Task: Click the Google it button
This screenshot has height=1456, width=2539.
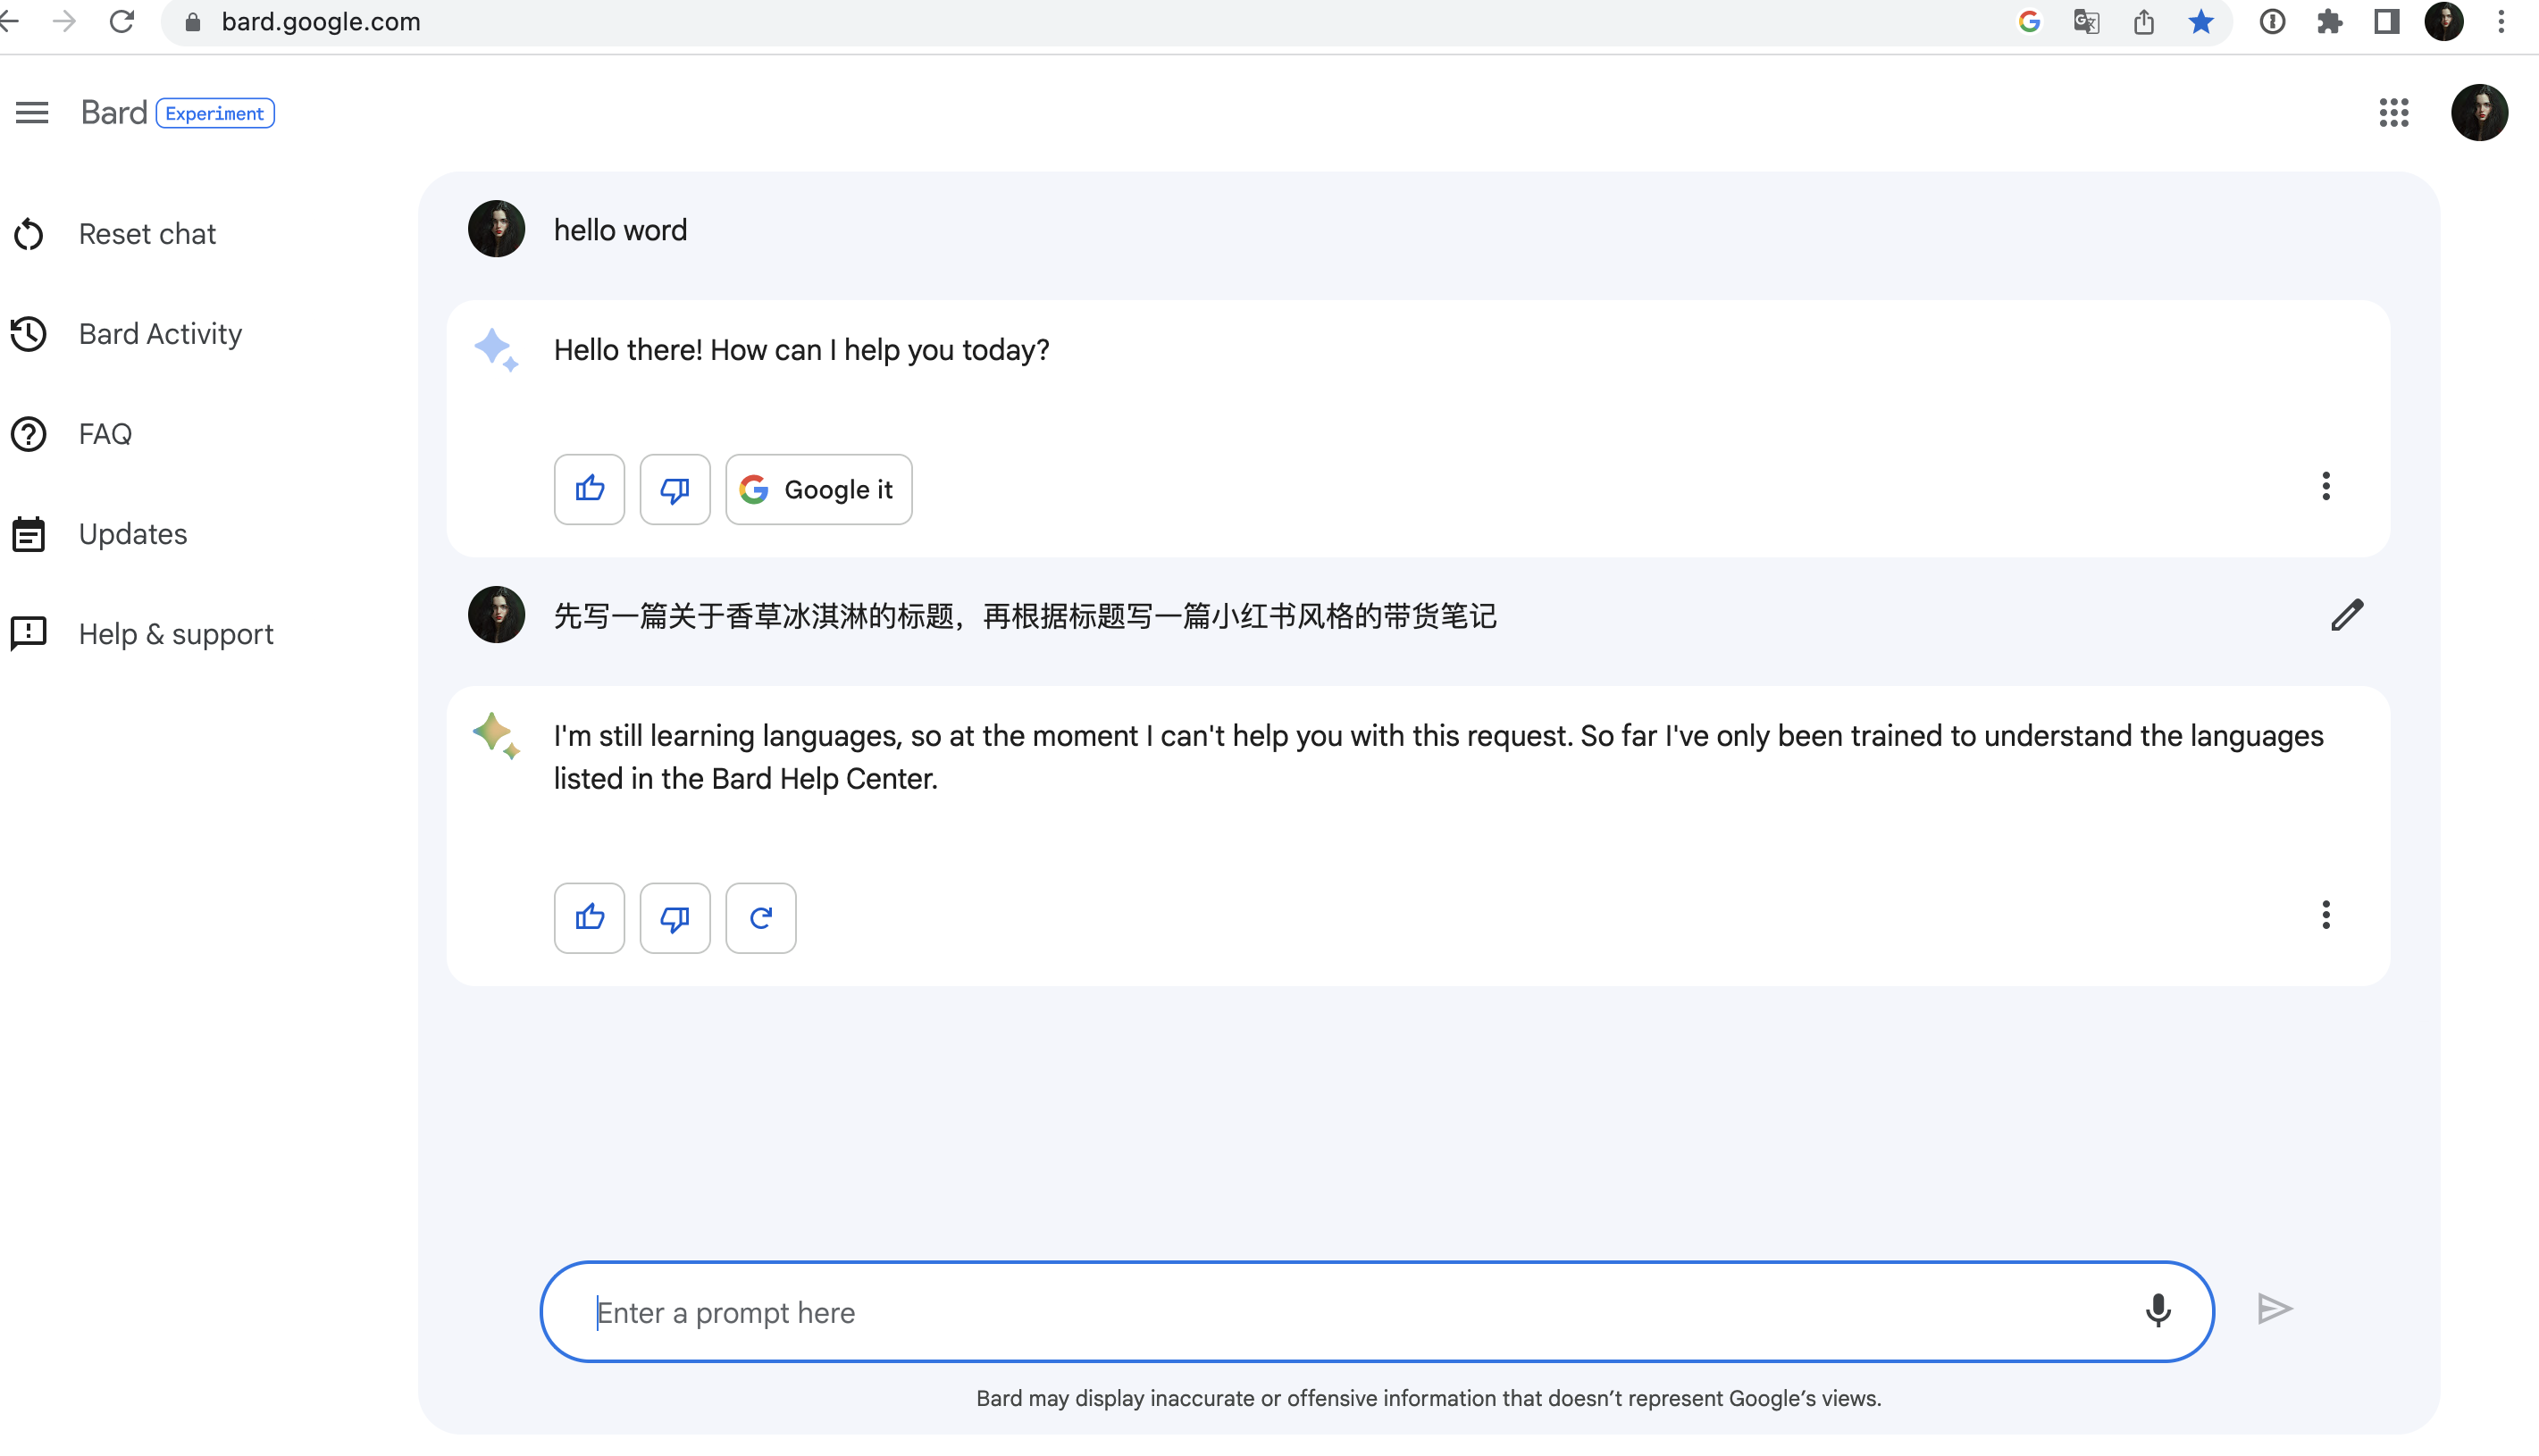Action: 818,489
